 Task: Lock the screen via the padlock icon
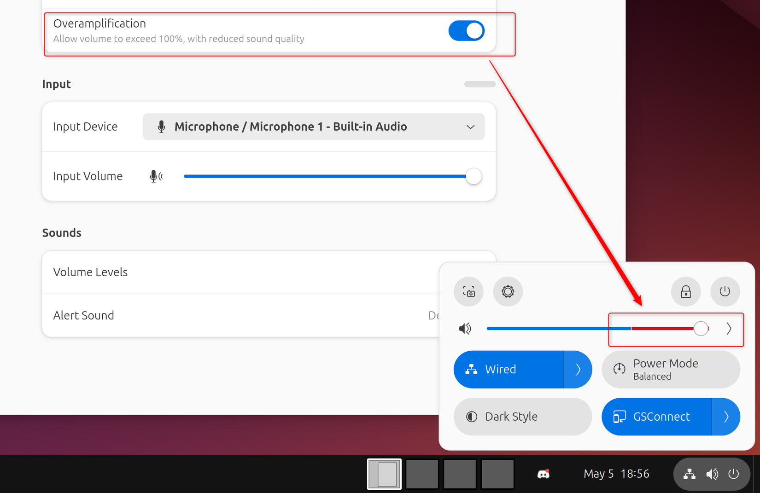coord(686,291)
